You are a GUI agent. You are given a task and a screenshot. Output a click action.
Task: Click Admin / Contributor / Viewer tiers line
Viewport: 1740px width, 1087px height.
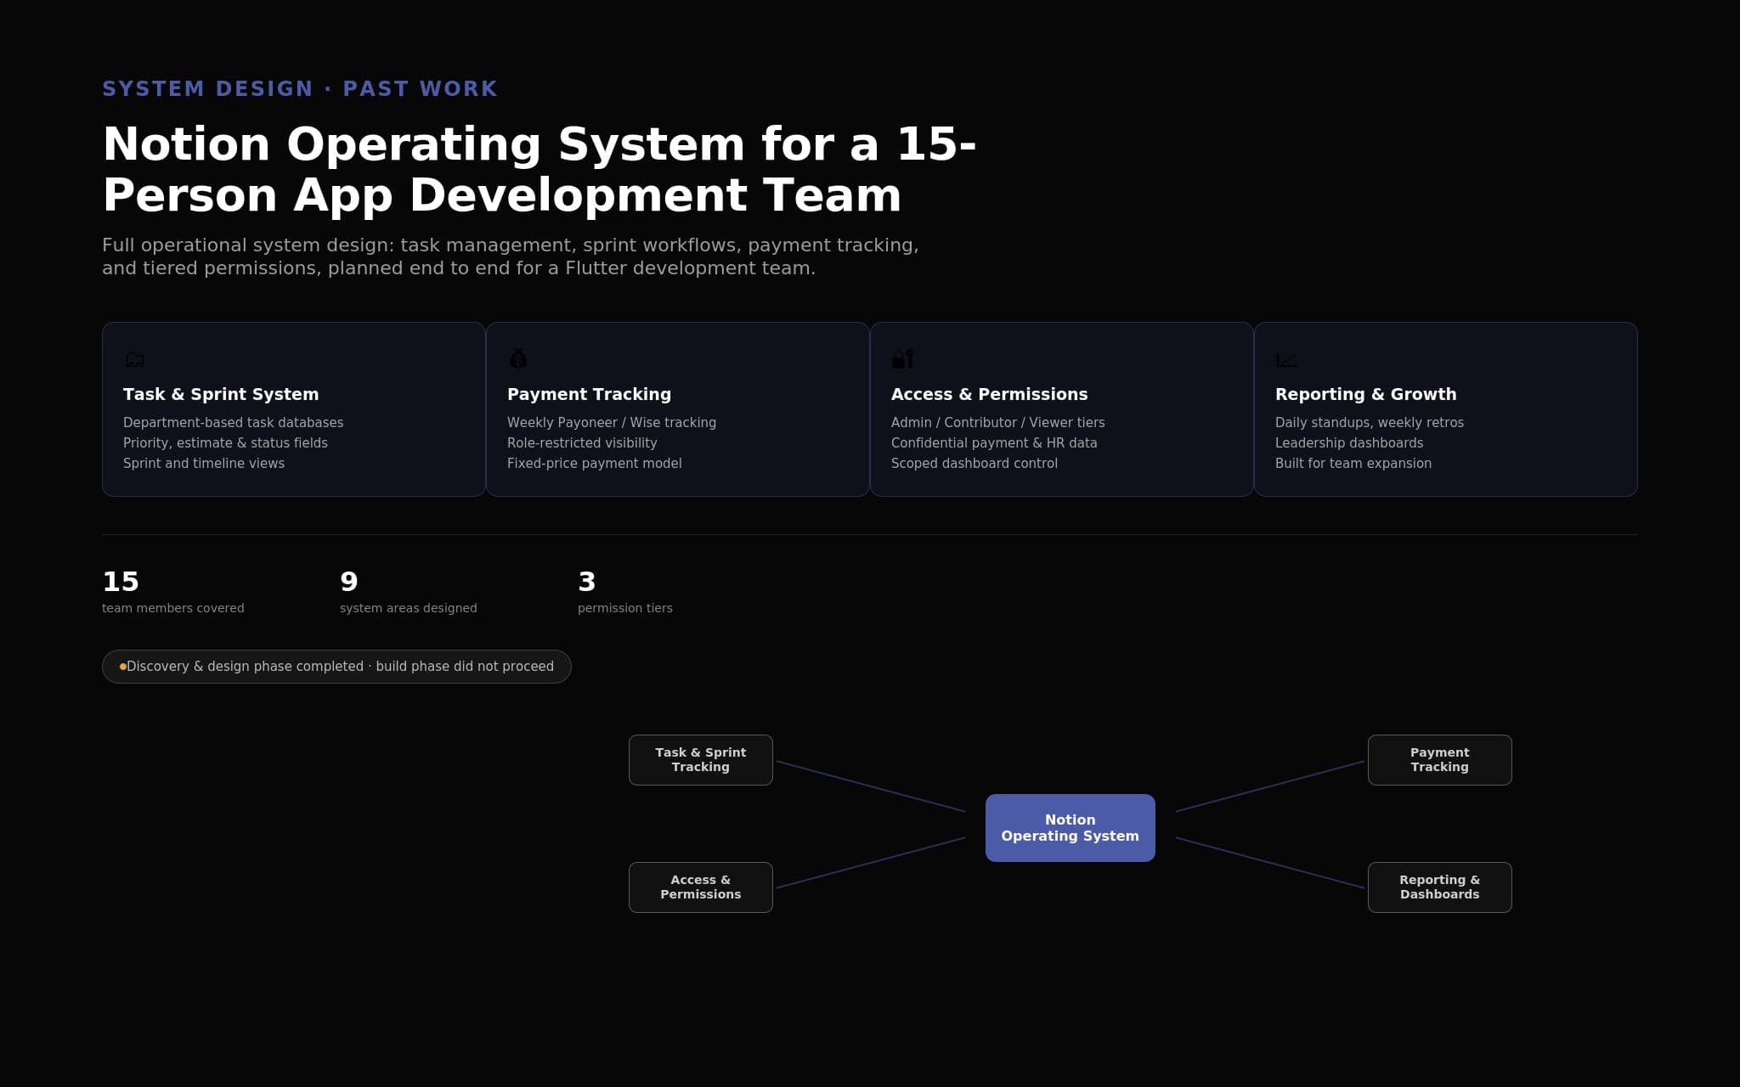[x=998, y=423]
